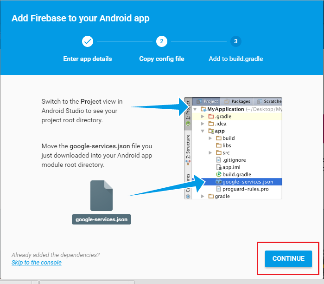Click the step 3 circle icon

235,41
